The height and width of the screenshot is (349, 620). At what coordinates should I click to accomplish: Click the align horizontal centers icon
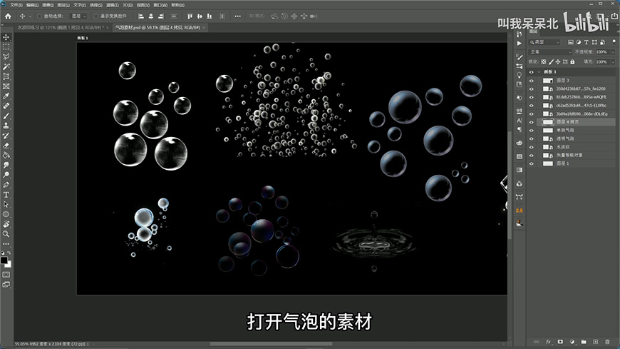[150, 16]
